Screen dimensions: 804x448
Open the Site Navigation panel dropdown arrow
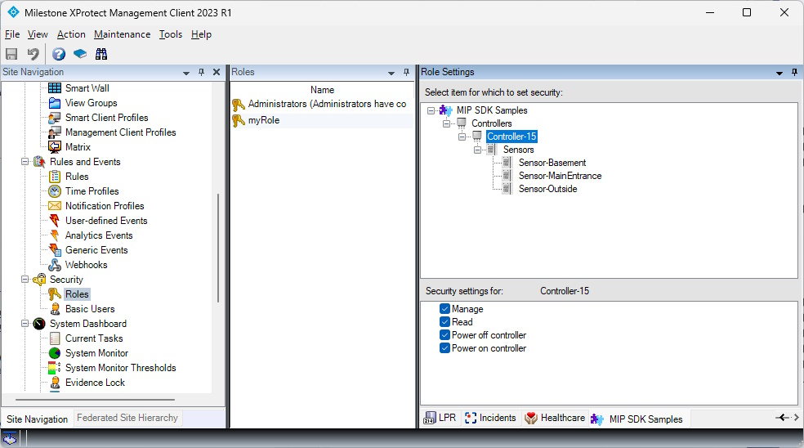[x=186, y=73]
